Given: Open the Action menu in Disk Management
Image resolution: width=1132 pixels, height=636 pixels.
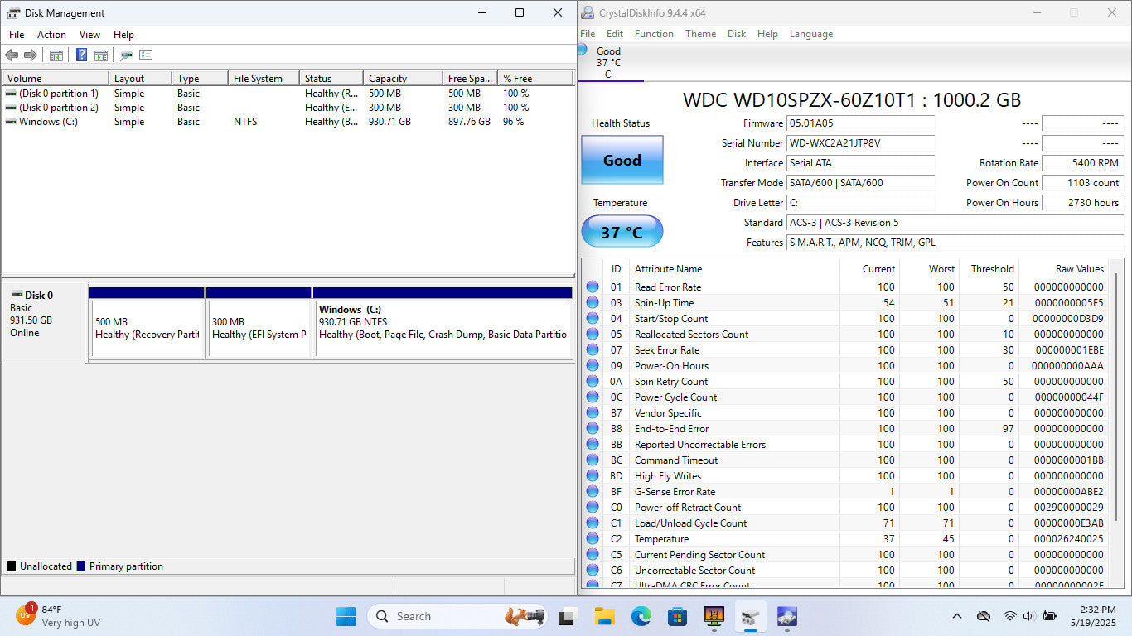Looking at the screenshot, I should tap(51, 35).
